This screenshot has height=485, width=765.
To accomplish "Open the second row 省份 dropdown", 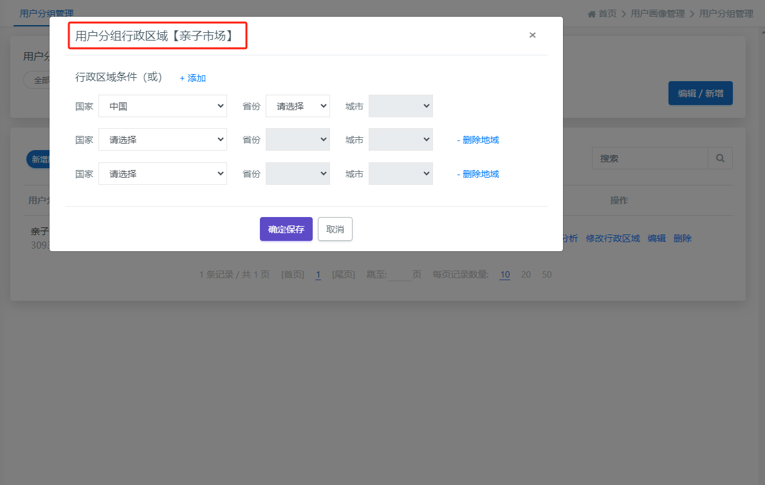I will click(298, 140).
